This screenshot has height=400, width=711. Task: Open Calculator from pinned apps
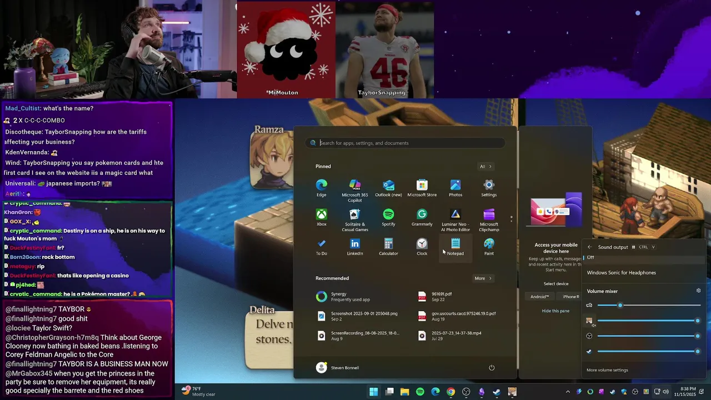(388, 247)
